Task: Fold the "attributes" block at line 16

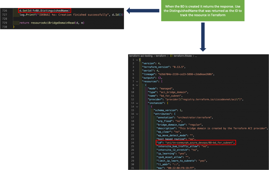Action: click(x=137, y=114)
